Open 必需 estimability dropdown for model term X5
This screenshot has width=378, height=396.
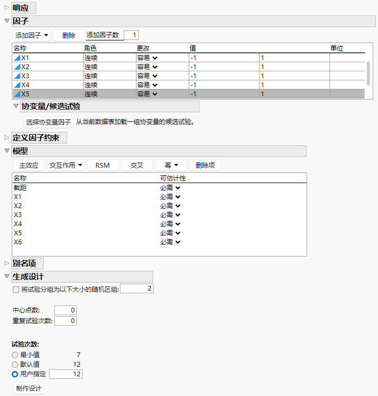170,233
